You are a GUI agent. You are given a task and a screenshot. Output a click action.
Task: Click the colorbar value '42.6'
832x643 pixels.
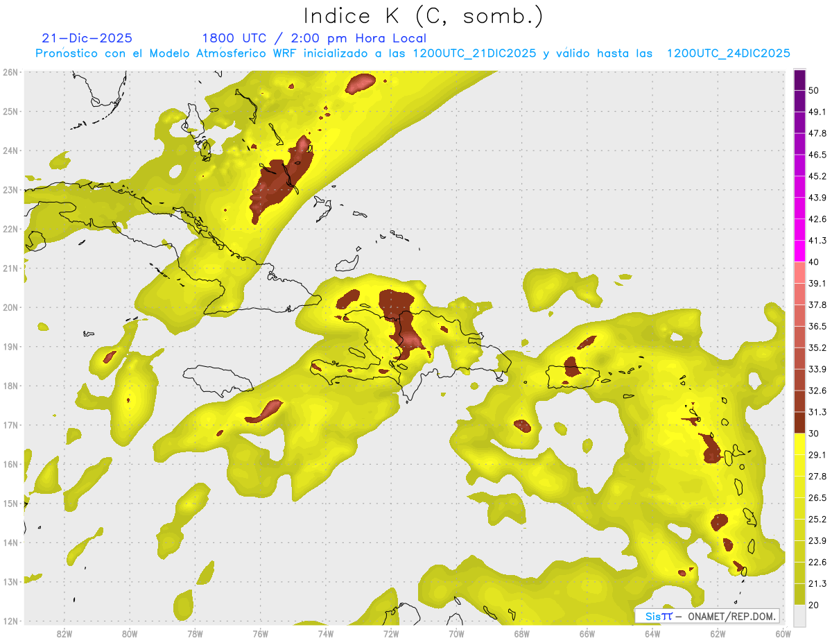817,219
